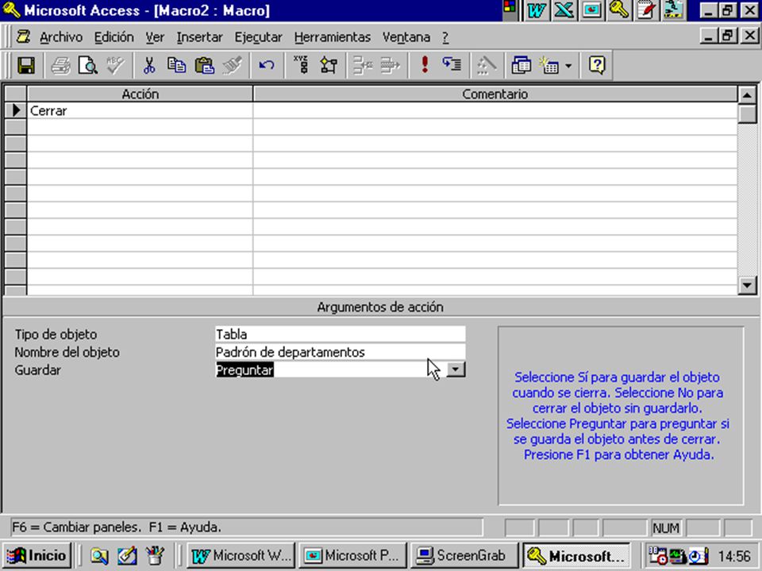Viewport: 762px width, 571px height.
Task: Undo the last action with the arrow icon
Action: pos(267,65)
